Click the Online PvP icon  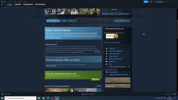click(107, 49)
